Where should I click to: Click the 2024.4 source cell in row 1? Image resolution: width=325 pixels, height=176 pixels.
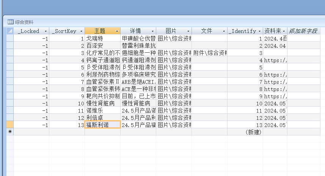pos(275,38)
